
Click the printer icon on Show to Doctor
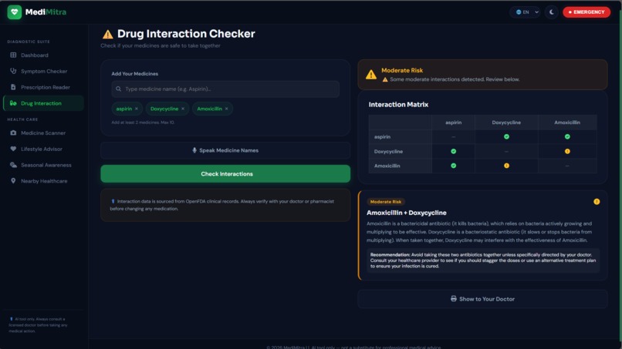point(454,299)
